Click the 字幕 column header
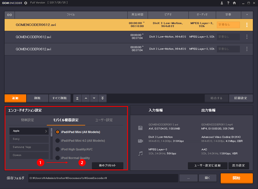258x189 pixels. click(x=228, y=15)
